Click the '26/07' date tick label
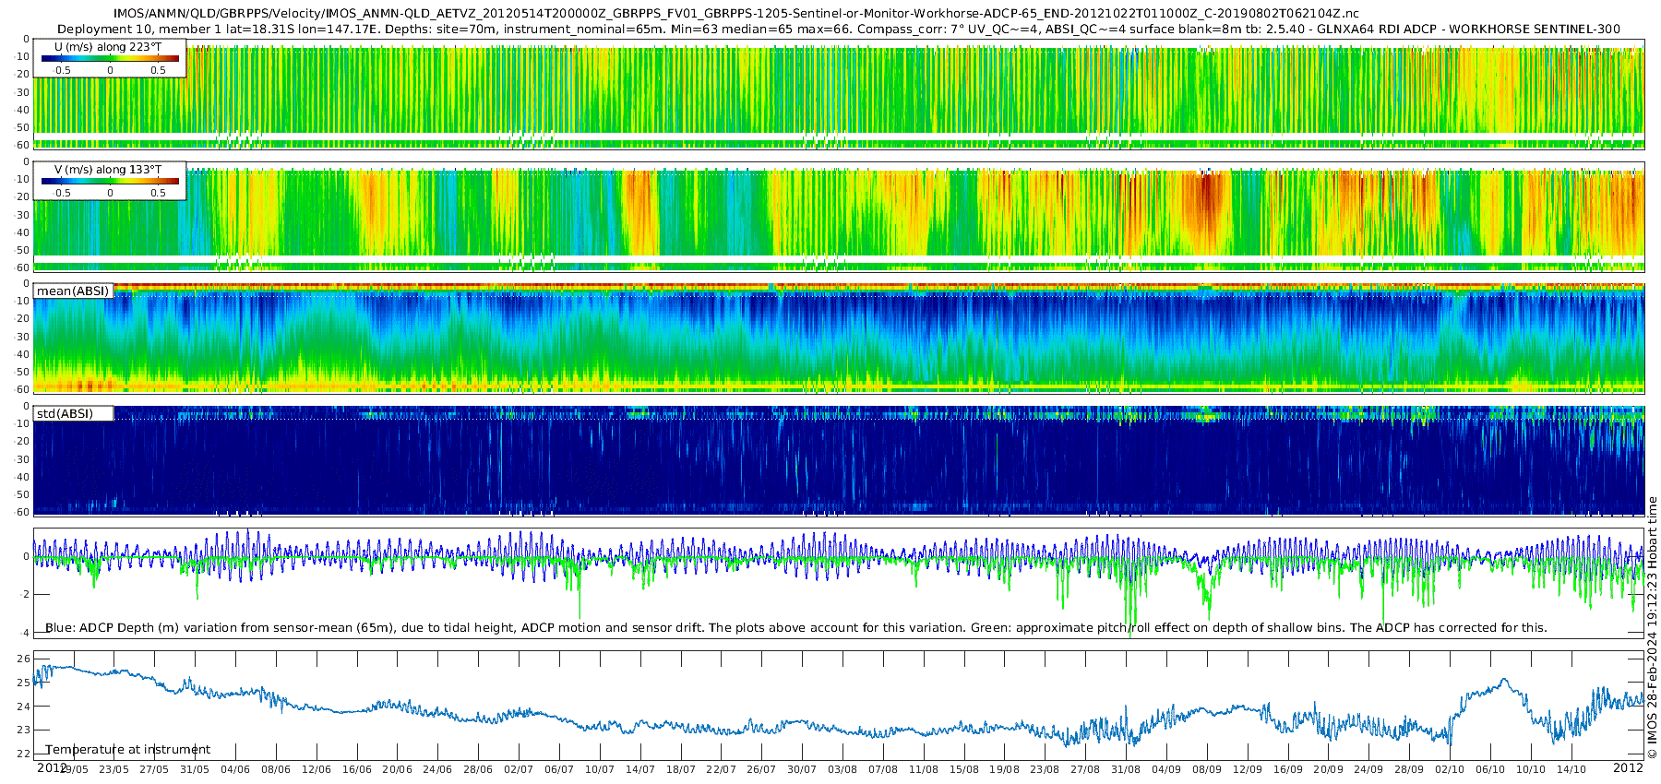 [761, 769]
